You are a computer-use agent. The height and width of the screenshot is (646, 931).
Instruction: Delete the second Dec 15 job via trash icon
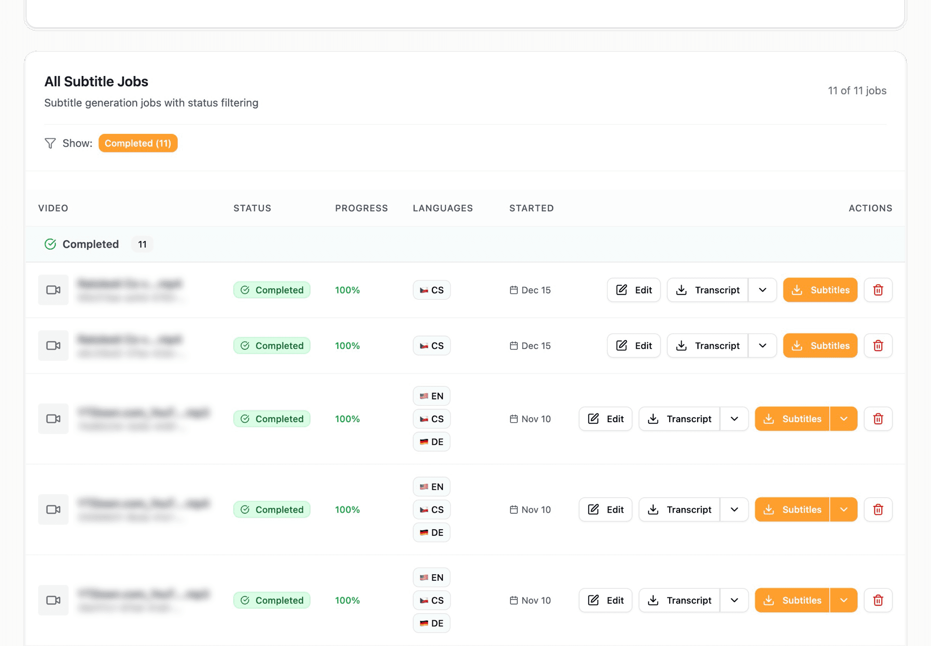point(878,346)
